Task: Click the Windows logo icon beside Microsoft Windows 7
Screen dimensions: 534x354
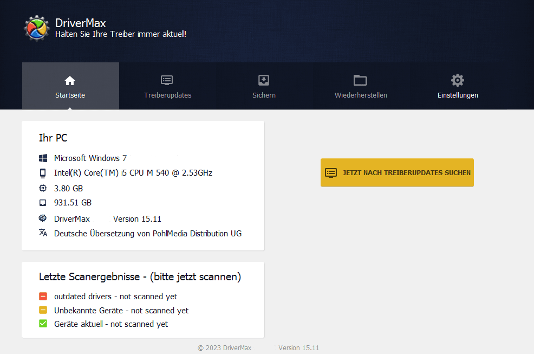Action: 43,158
